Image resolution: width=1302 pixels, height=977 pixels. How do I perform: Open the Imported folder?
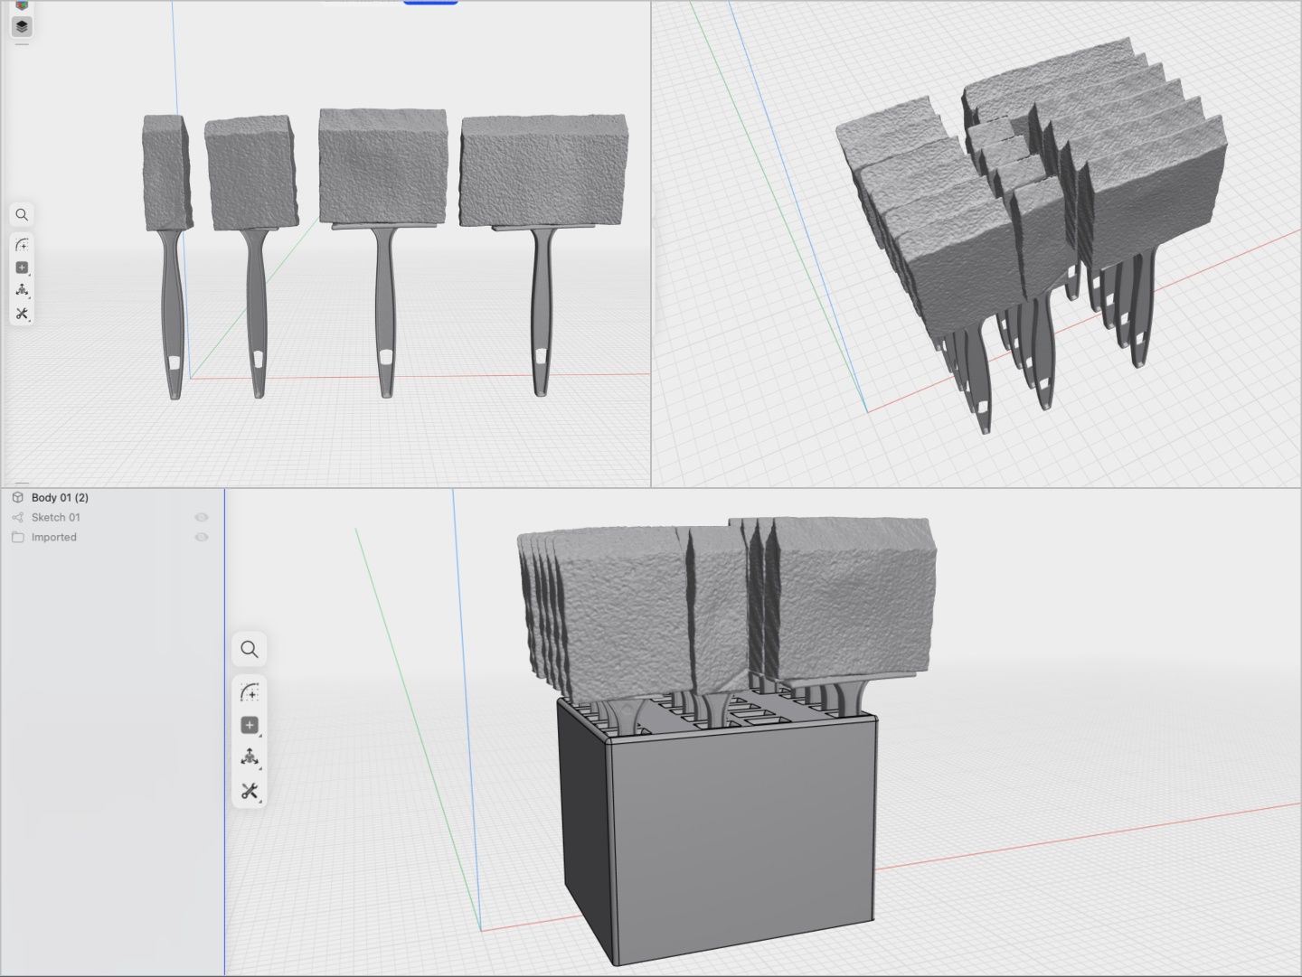click(53, 537)
